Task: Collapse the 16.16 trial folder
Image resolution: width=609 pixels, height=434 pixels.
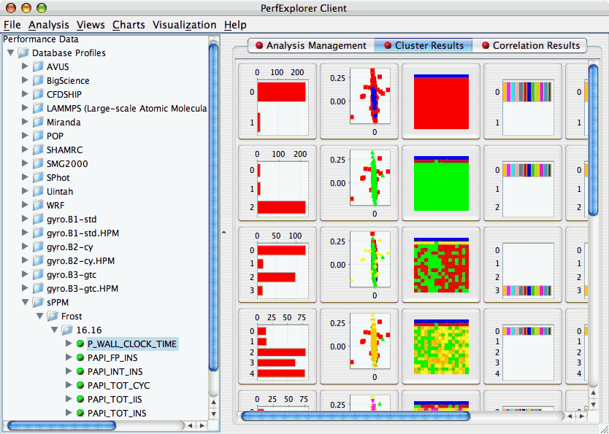Action: coord(55,330)
